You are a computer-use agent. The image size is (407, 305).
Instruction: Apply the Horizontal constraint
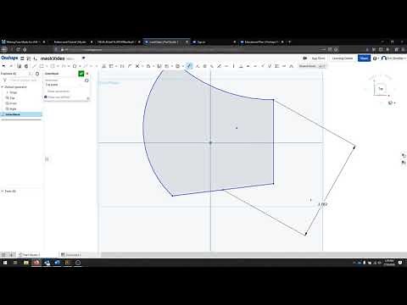(226, 66)
